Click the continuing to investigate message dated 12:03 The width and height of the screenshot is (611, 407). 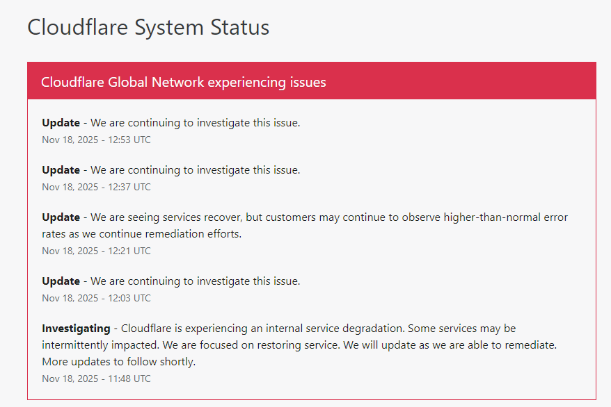pos(195,281)
